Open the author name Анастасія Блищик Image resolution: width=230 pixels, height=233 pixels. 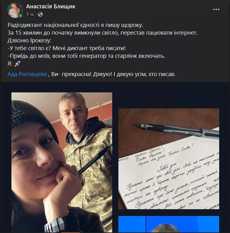51,6
